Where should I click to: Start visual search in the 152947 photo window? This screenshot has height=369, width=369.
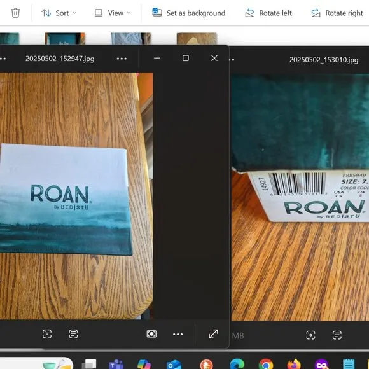click(x=47, y=334)
